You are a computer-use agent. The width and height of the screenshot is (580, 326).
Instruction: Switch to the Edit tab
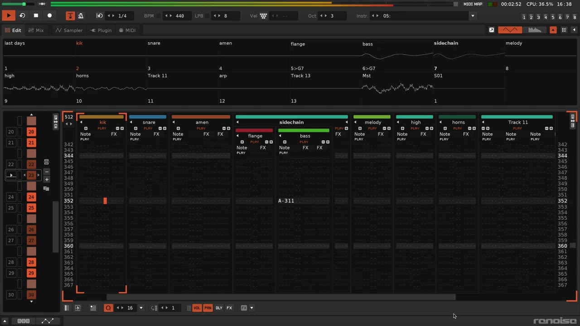tap(13, 30)
